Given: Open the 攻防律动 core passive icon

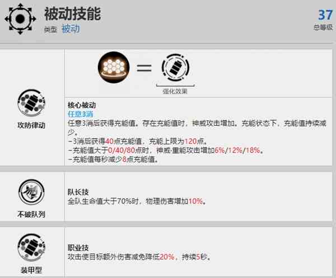Looking at the screenshot, I should 31,103.
